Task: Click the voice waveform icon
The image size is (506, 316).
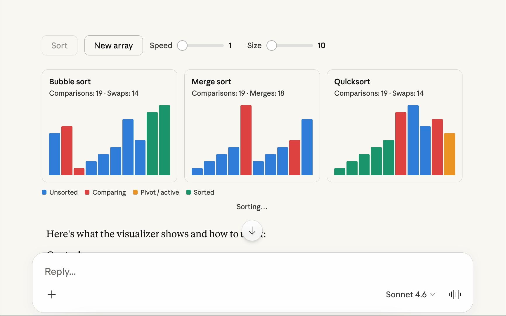Action: click(x=455, y=294)
